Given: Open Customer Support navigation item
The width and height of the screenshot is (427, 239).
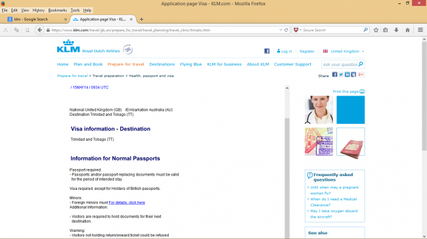Looking at the screenshot, I should tap(293, 64).
